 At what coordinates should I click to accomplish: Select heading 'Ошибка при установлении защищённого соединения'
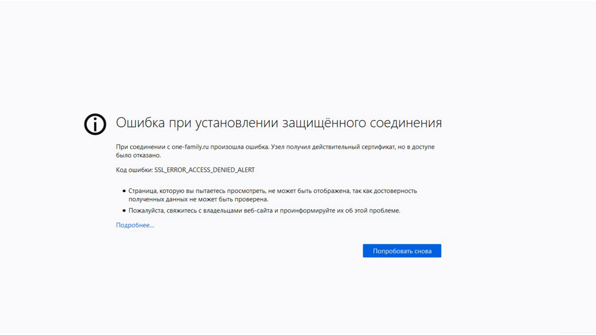coord(279,123)
